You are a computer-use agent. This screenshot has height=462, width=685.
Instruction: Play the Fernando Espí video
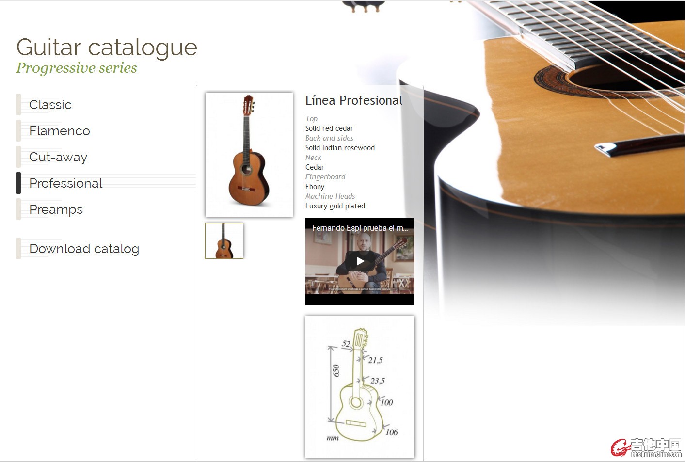[360, 261]
